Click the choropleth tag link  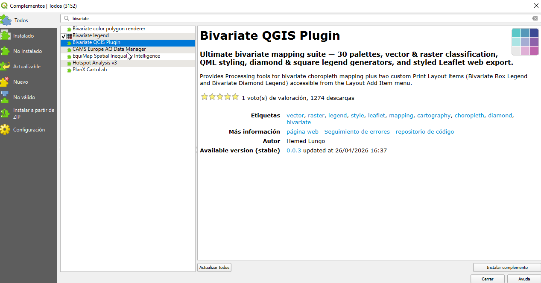(469, 116)
